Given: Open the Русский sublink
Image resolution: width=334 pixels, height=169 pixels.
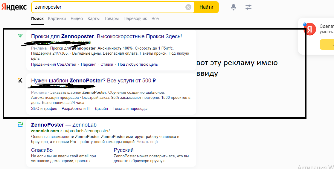Looking at the screenshot, I should pos(123,150).
